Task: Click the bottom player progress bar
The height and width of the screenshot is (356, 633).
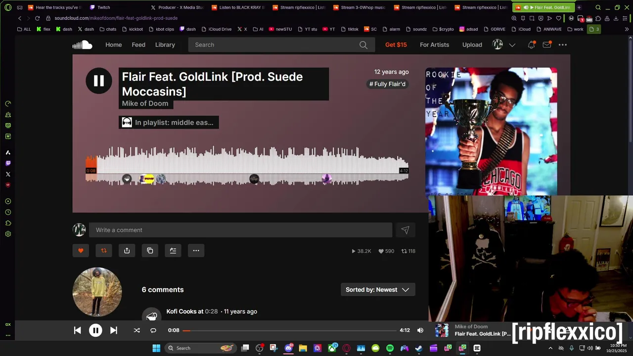Action: pyautogui.click(x=289, y=330)
